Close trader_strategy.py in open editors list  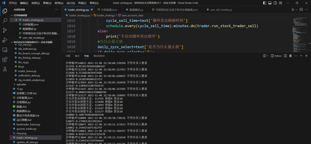tap(16, 20)
